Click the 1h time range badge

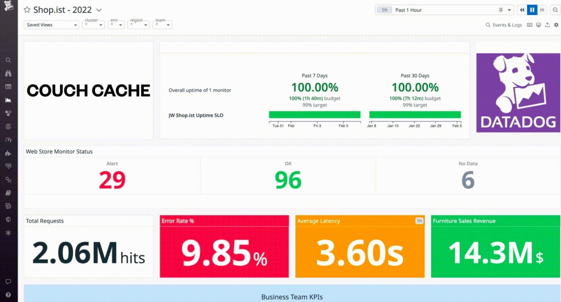coord(384,10)
